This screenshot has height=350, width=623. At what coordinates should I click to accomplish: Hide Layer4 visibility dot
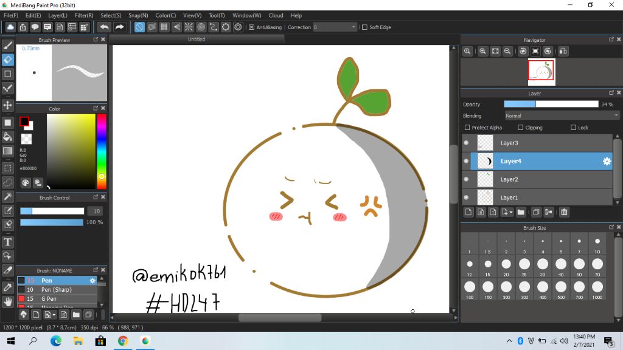467,161
